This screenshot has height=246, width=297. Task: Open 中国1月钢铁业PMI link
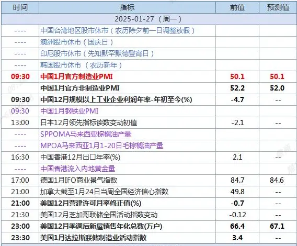[70, 111]
